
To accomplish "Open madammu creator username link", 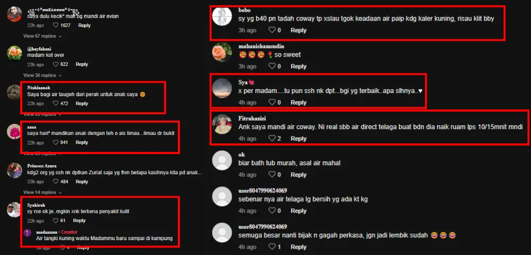I will point(46,232).
